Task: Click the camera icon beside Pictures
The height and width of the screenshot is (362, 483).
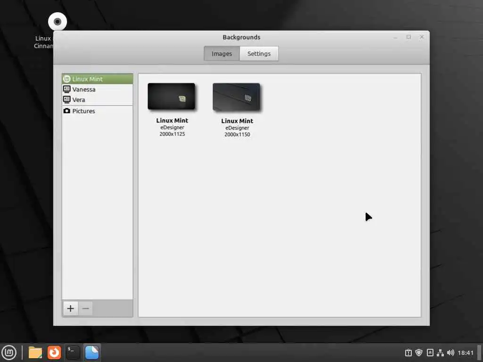Action: 67,111
